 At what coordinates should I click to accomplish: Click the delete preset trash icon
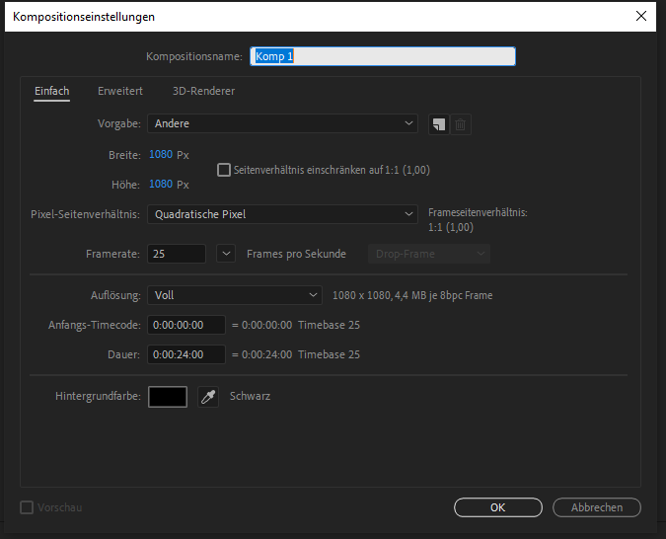coord(461,124)
